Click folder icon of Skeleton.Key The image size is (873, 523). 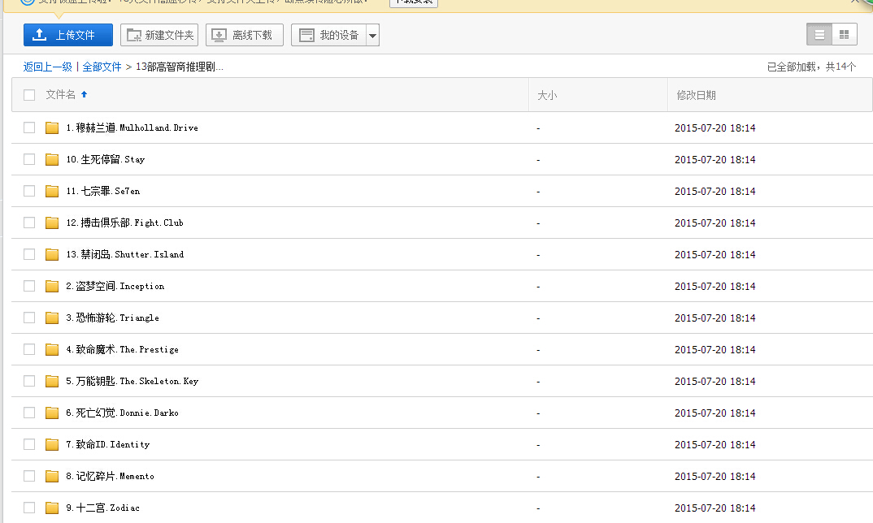pyautogui.click(x=52, y=382)
